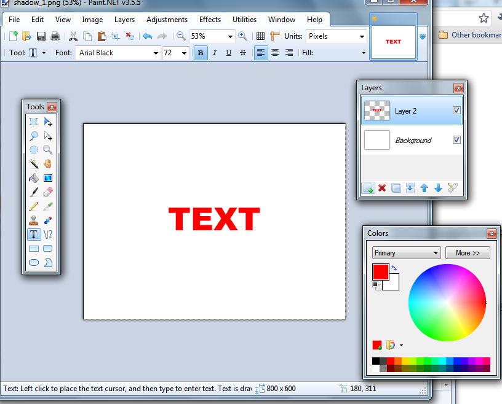Activate the Color Picker tool
The image size is (502, 404).
point(48,206)
